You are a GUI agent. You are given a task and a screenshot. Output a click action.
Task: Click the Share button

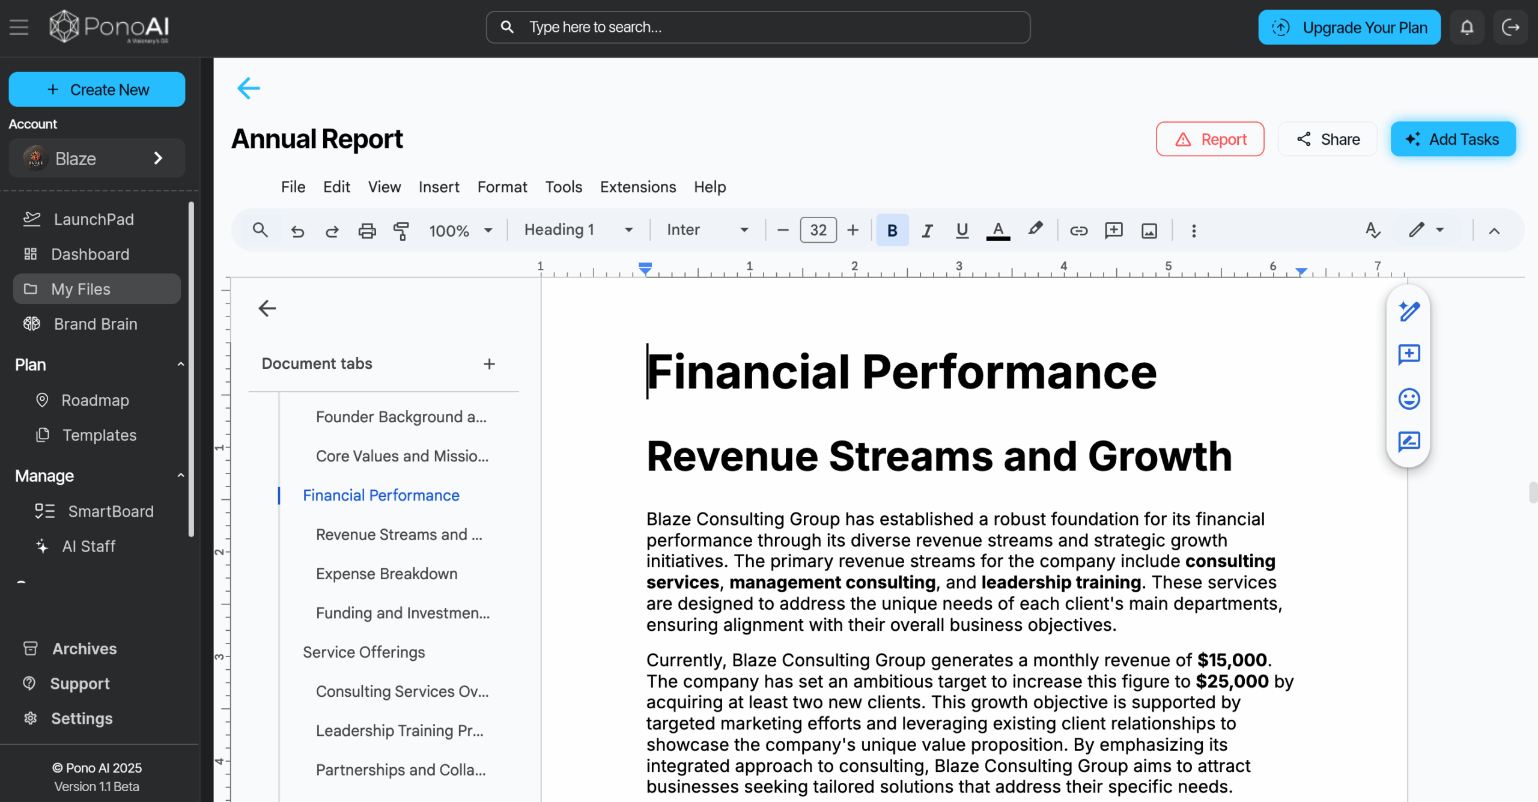point(1328,139)
